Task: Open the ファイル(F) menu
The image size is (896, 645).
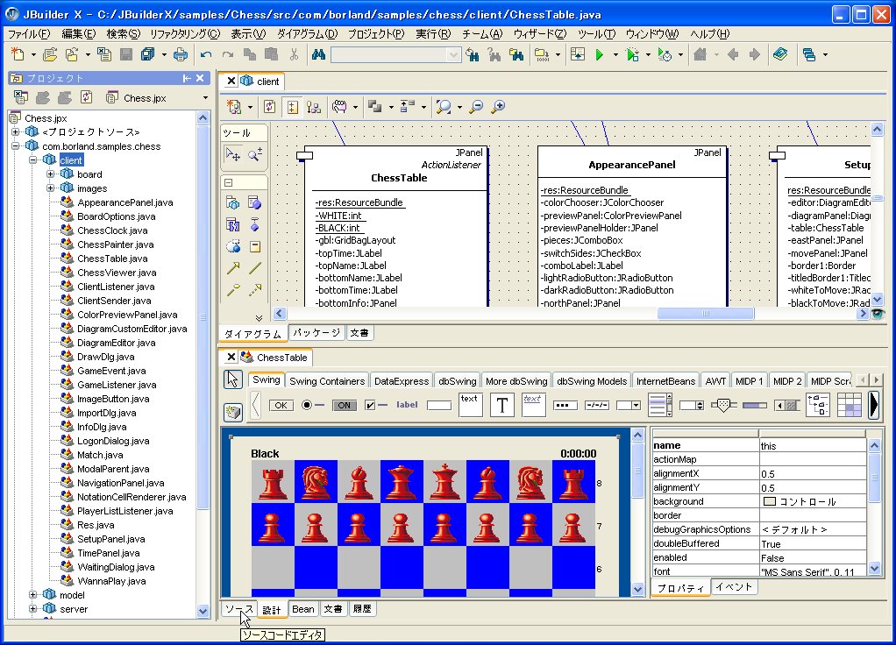Action: click(29, 33)
